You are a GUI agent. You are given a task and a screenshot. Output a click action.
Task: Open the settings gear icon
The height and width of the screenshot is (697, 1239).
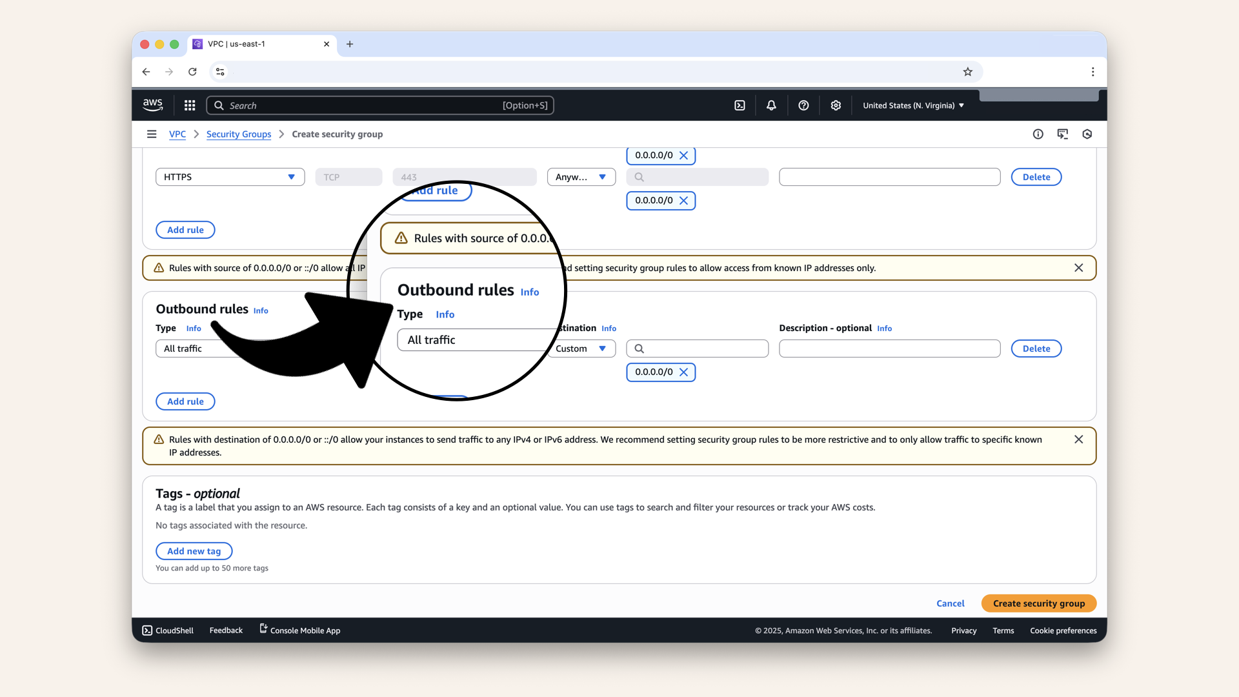coord(836,105)
